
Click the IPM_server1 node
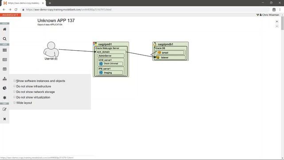(x=105, y=69)
